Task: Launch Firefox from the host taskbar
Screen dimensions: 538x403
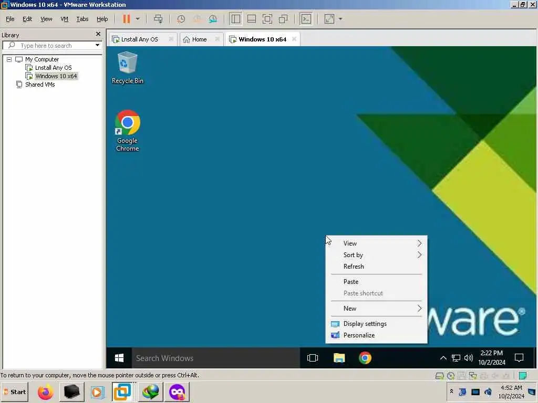Action: pyautogui.click(x=45, y=392)
